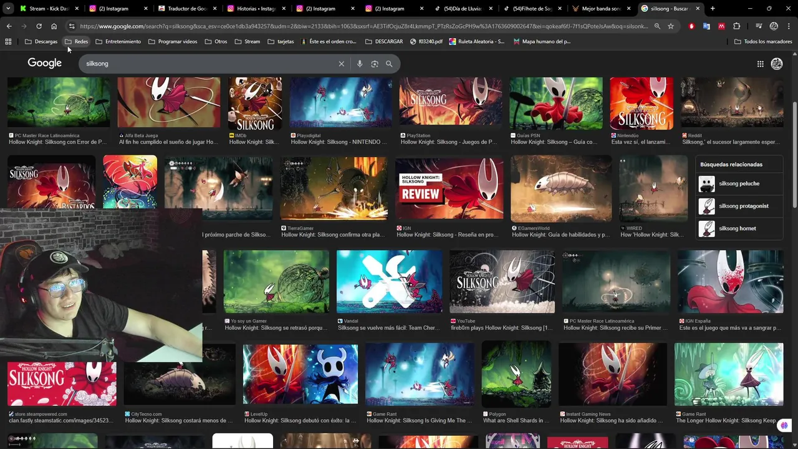Open the Vandal wrench Silksong image

390,282
